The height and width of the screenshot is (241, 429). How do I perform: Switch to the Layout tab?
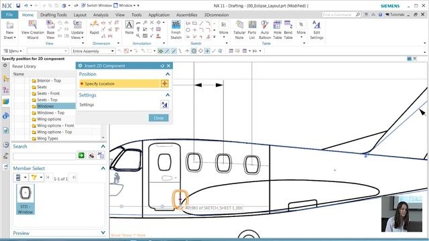click(x=80, y=15)
